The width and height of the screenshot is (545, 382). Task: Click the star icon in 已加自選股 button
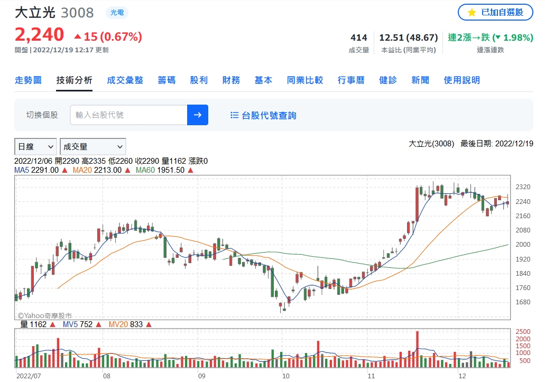[x=472, y=13]
